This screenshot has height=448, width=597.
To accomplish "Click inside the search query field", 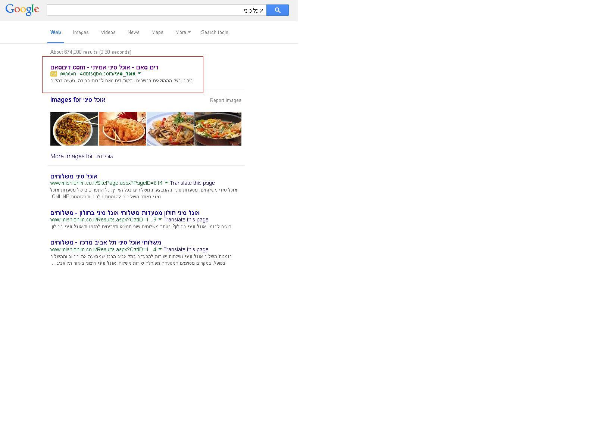I will tap(156, 10).
